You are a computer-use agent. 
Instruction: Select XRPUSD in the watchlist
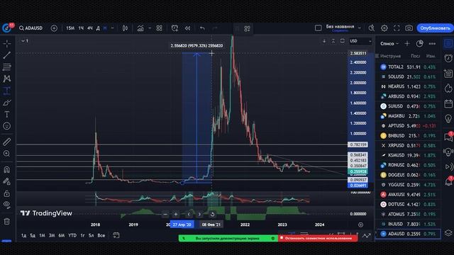(409, 145)
